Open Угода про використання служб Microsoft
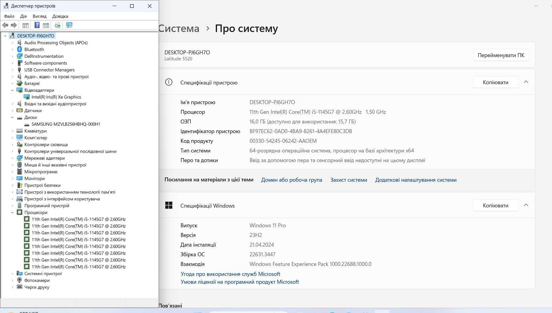The height and width of the screenshot is (313, 552). (230, 274)
